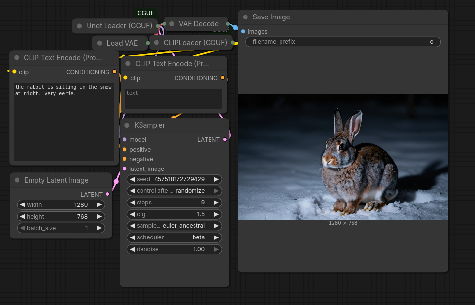The height and width of the screenshot is (305, 475).
Task: Increase the width value with right arrow
Action: 99,205
